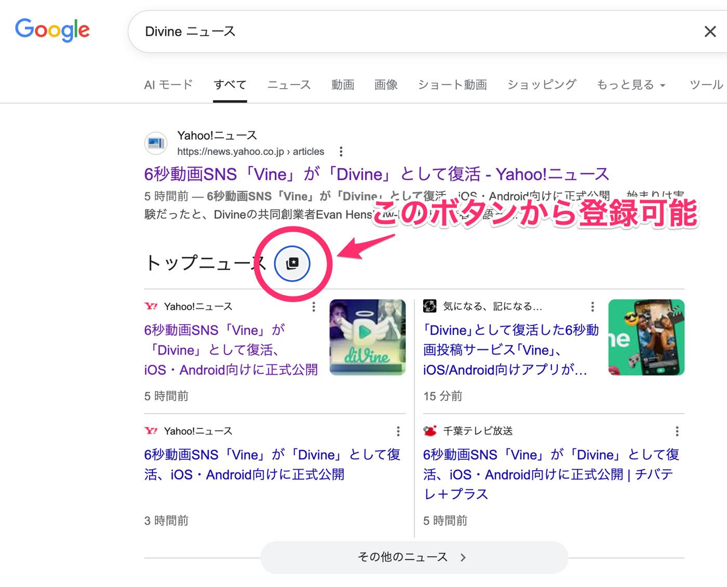Open the three-dot menu on the 気になる、記になる… article
Image resolution: width=727 pixels, height=587 pixels.
591,306
